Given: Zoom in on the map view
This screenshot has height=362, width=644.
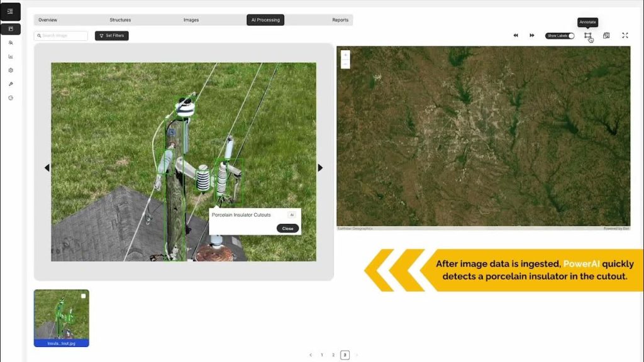Looking at the screenshot, I should pos(345,55).
